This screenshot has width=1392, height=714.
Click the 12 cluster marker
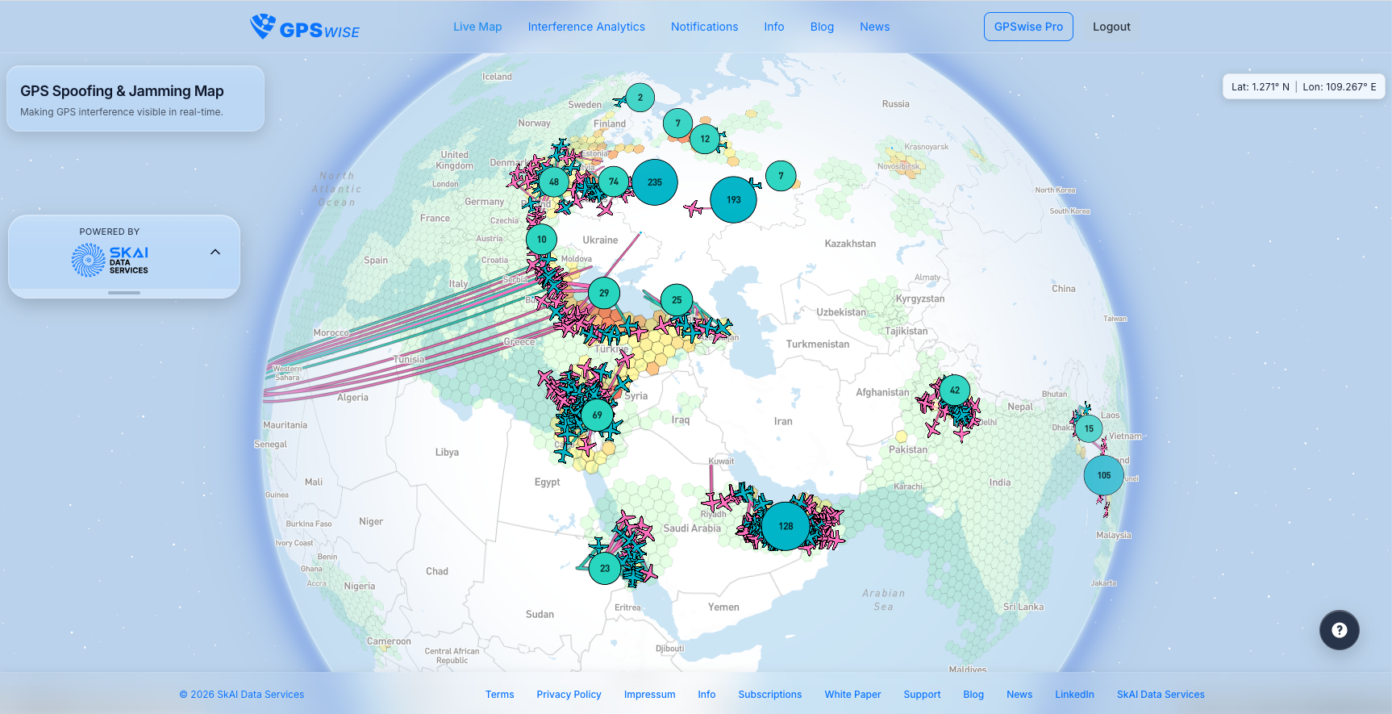[x=705, y=139]
